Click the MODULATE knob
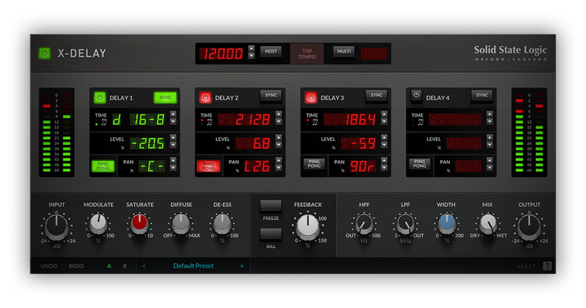This screenshot has height=308, width=586. click(98, 224)
